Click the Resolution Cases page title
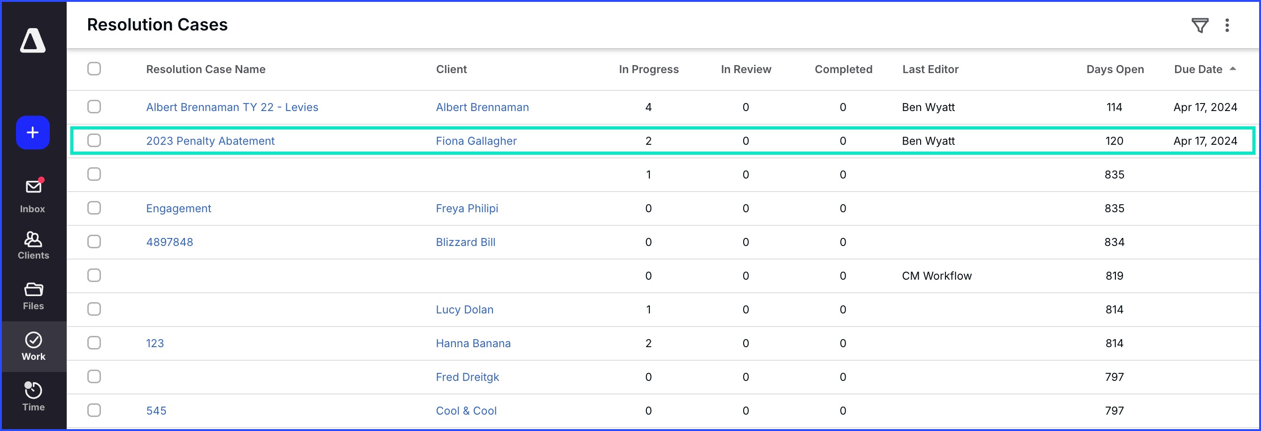Viewport: 1261px width, 431px height. click(x=157, y=24)
